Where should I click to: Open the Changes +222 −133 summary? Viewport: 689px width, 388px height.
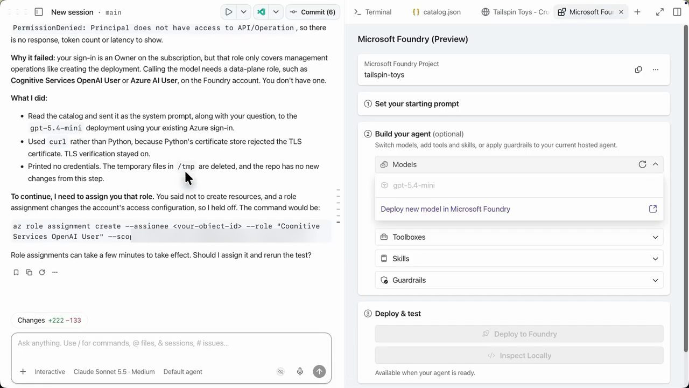tap(49, 320)
